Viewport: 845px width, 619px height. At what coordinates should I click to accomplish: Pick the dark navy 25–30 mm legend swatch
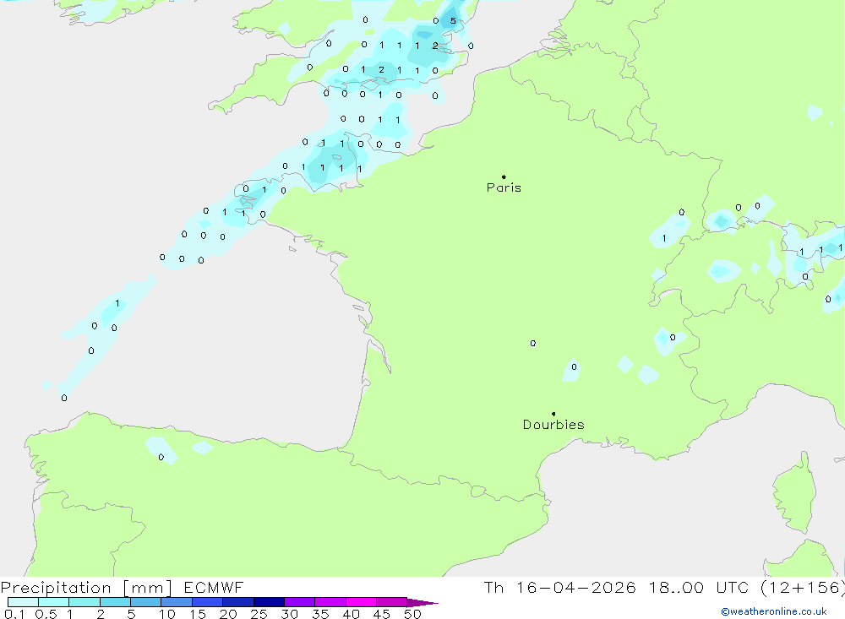[x=269, y=603]
